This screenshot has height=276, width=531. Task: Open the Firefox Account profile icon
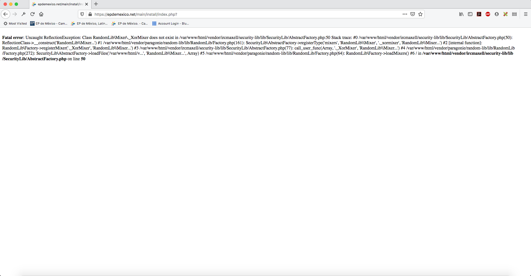497,14
